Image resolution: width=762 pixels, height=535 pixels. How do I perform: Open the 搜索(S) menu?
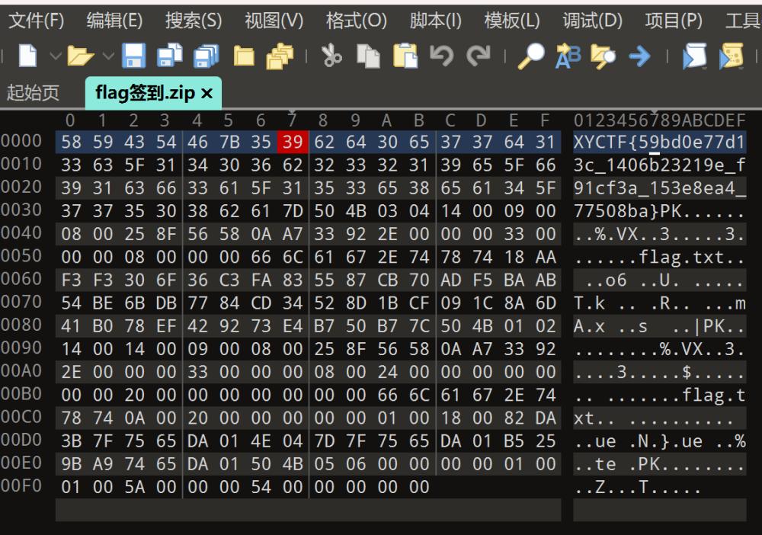click(194, 21)
